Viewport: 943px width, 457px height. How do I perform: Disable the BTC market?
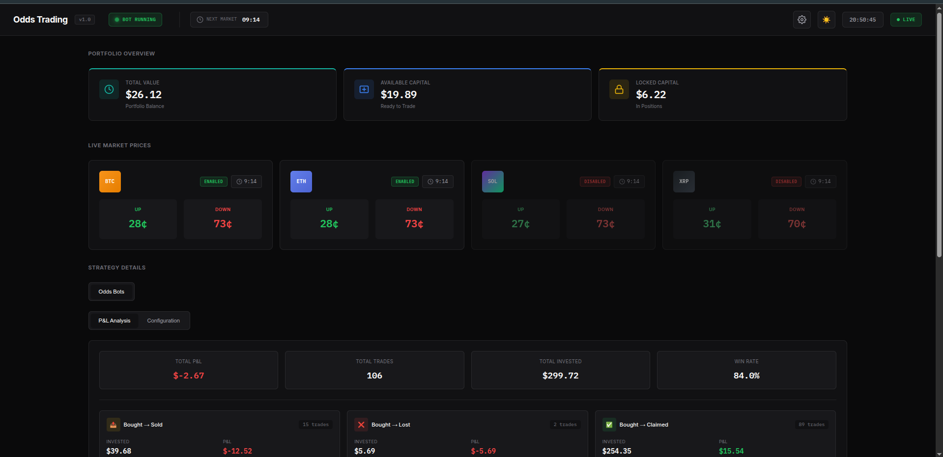(213, 181)
